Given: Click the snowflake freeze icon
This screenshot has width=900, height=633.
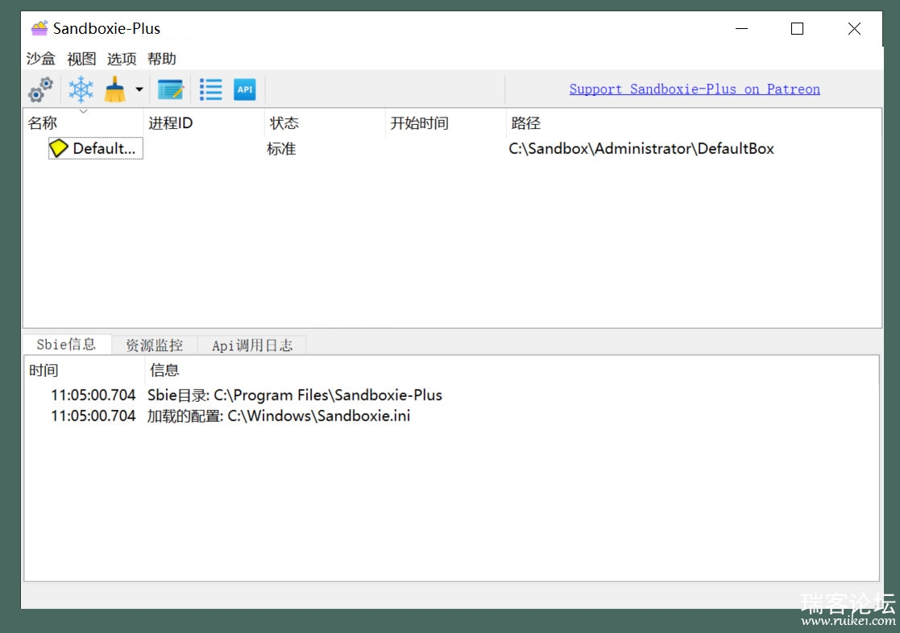Looking at the screenshot, I should point(81,89).
